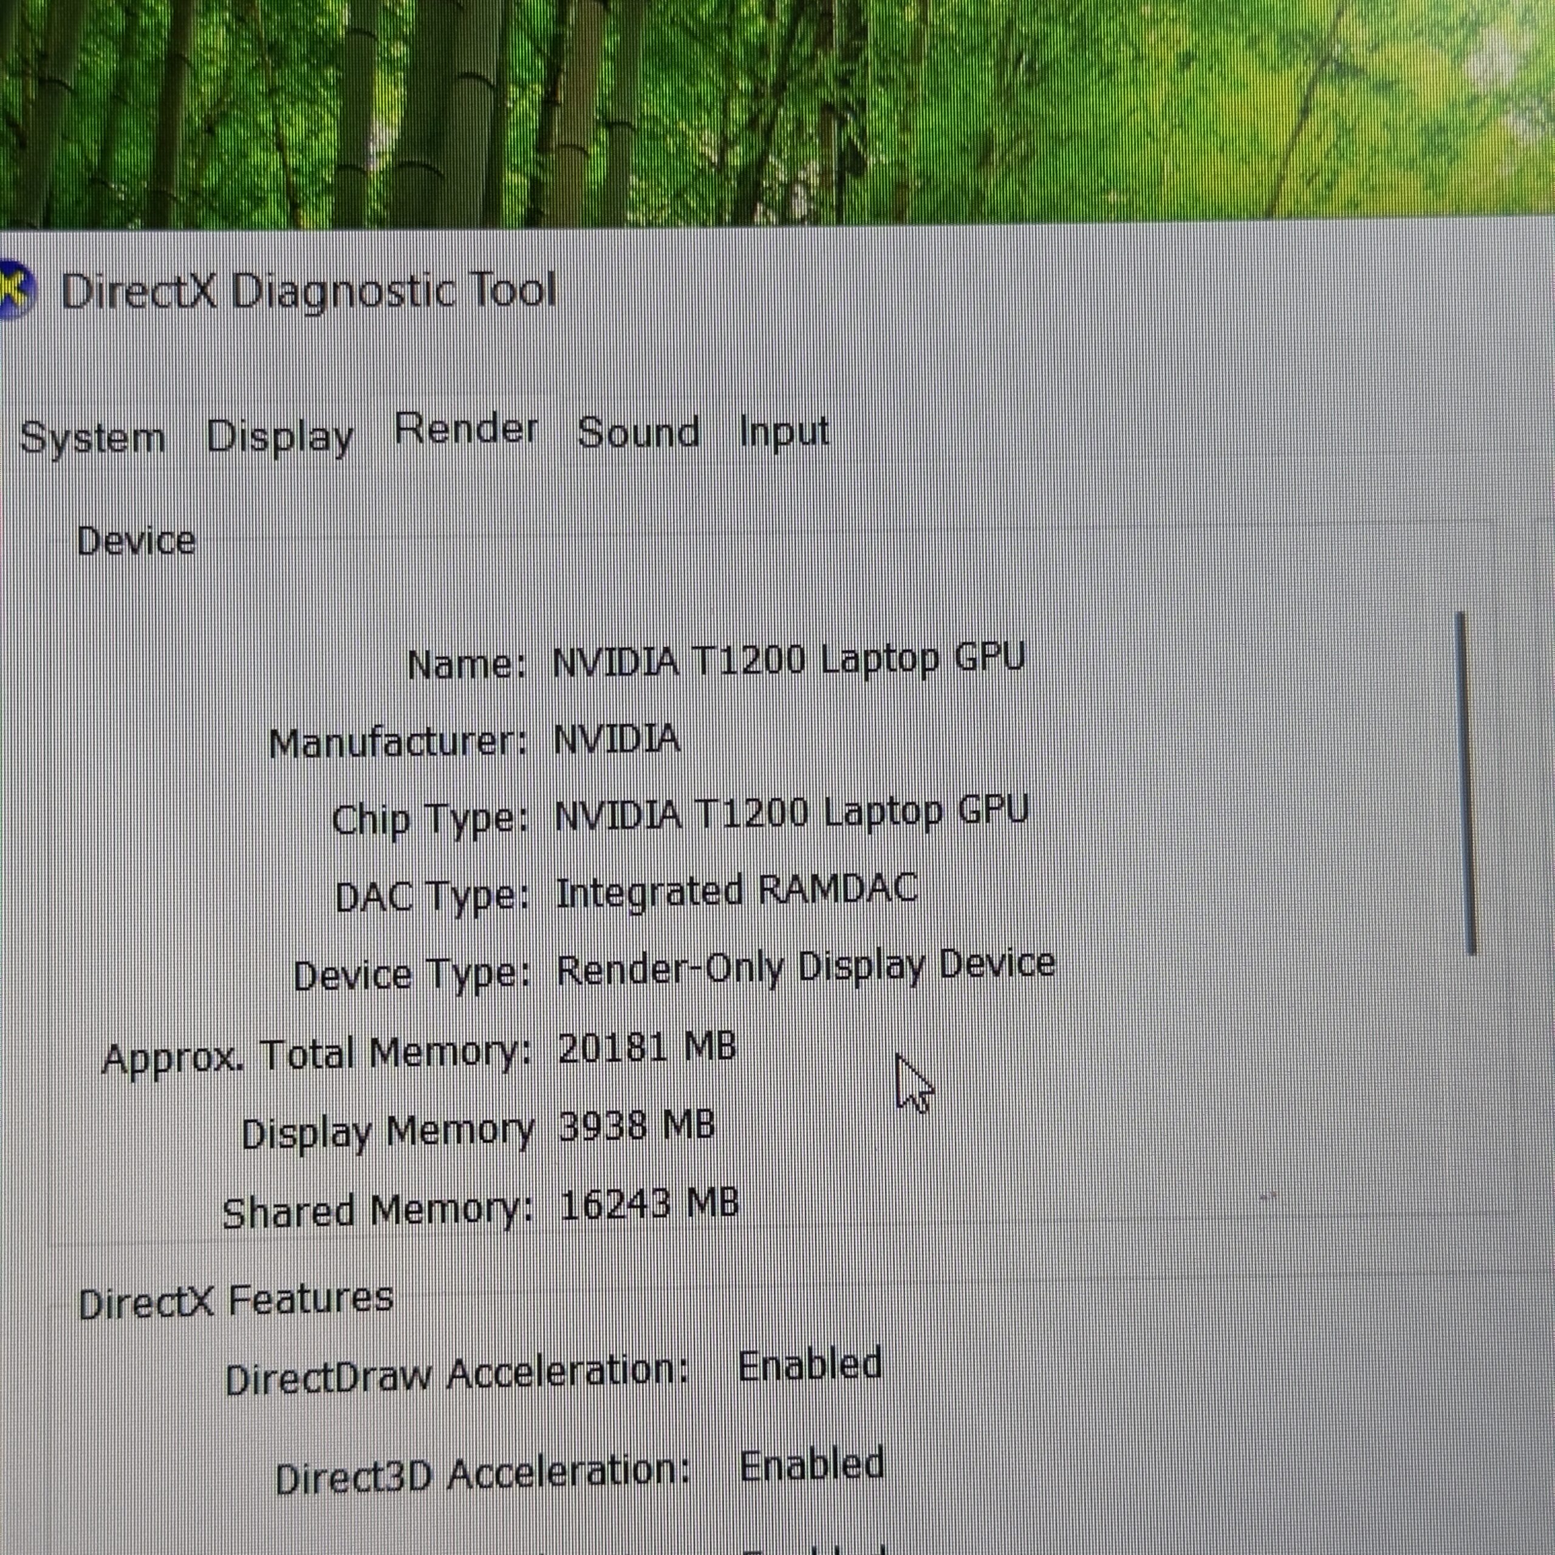
Task: Select the Display Memory value 3938 MB
Action: 637,1125
